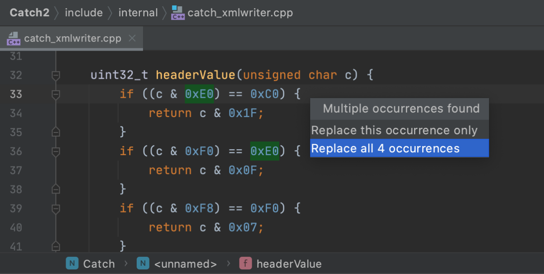Click the C++ icon on catch_xmlwriter.cpp tab
This screenshot has width=544, height=274.
(x=14, y=38)
